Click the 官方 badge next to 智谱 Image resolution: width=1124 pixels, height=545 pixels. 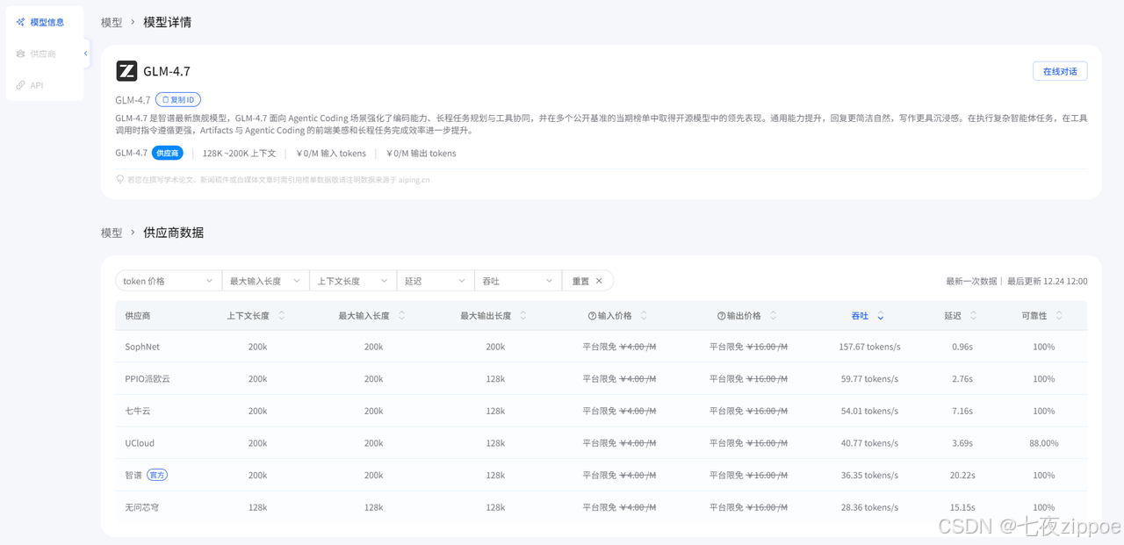157,475
